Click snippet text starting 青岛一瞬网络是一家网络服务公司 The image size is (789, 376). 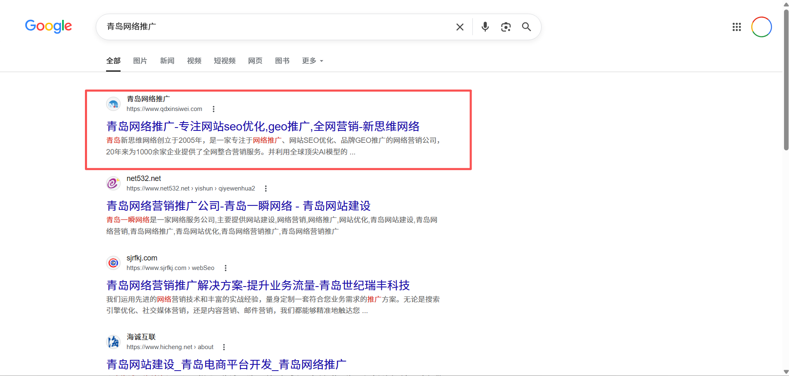tap(272, 226)
